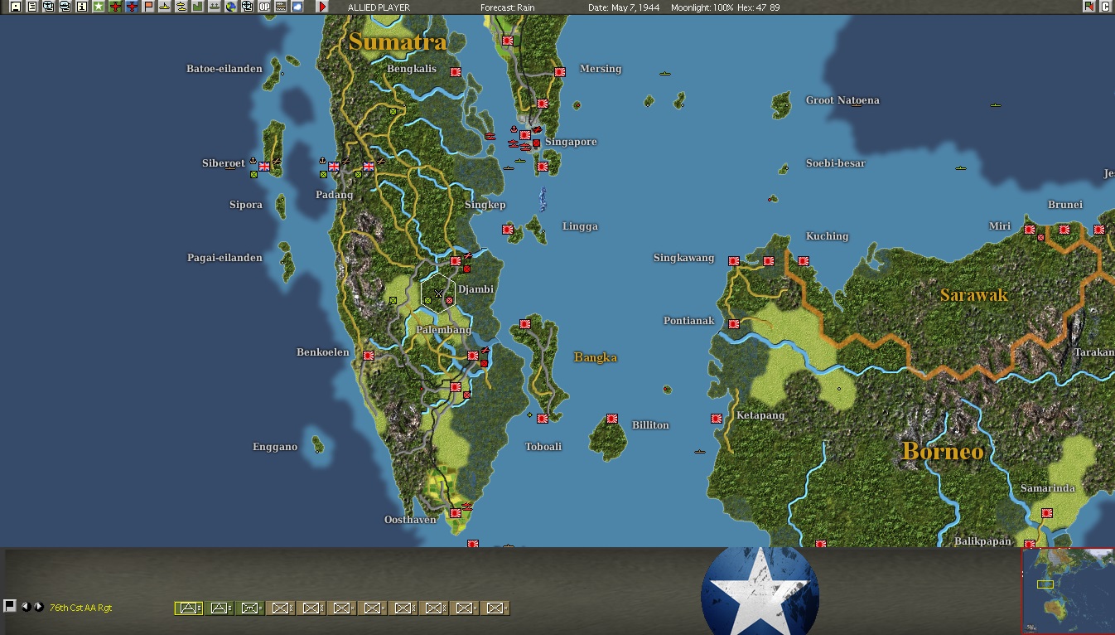Image resolution: width=1115 pixels, height=635 pixels.
Task: Click the ALLIED PLAYER status text
Action: click(x=379, y=7)
